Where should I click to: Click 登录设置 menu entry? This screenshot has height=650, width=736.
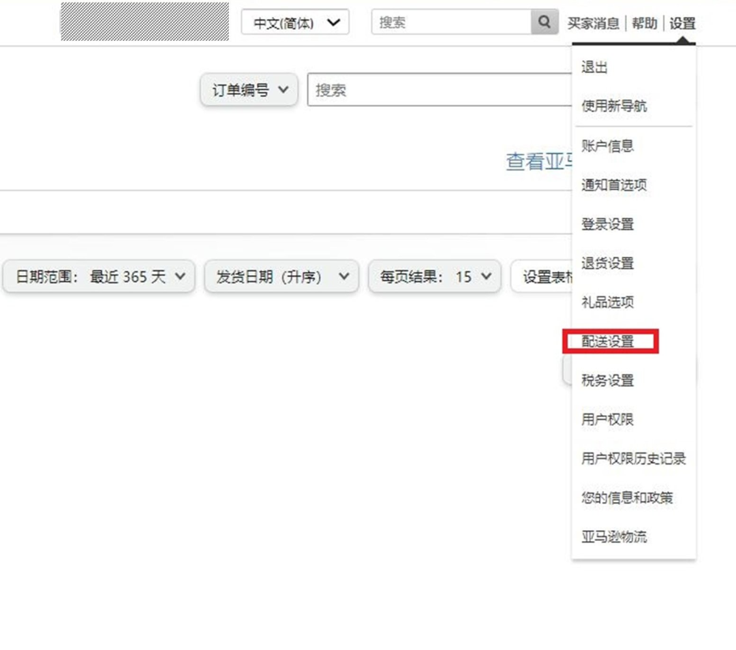click(606, 224)
